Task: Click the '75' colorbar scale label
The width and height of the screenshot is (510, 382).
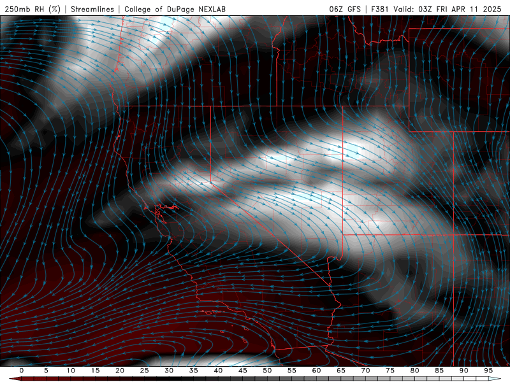Action: (x=390, y=371)
